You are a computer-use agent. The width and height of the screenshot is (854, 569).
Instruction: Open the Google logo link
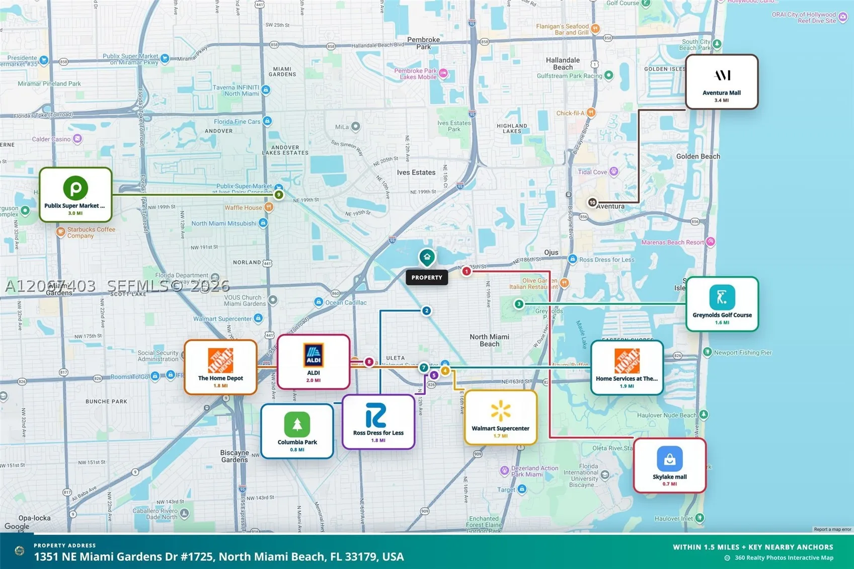pos(17,526)
